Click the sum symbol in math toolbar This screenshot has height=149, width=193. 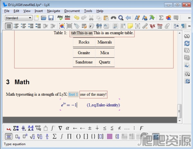(54, 136)
